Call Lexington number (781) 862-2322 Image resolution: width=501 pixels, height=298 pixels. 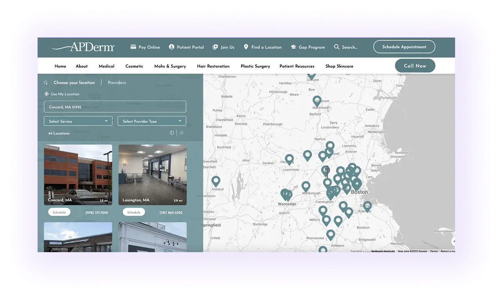click(171, 213)
